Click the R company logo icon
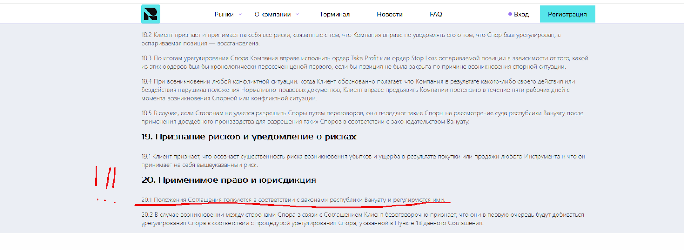 (150, 14)
